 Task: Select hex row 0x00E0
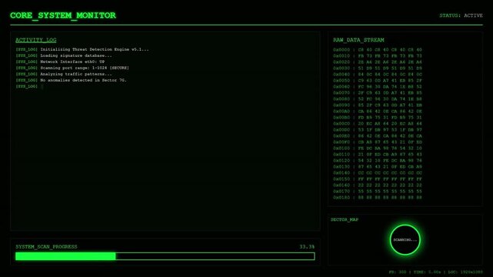click(x=378, y=136)
